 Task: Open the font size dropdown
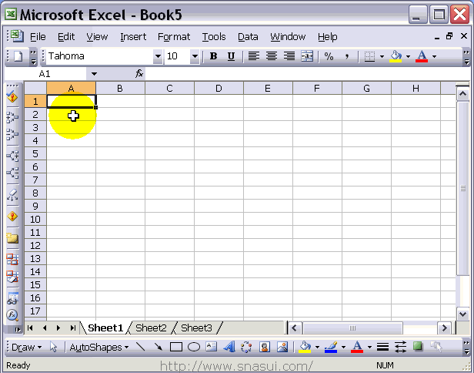tap(194, 56)
